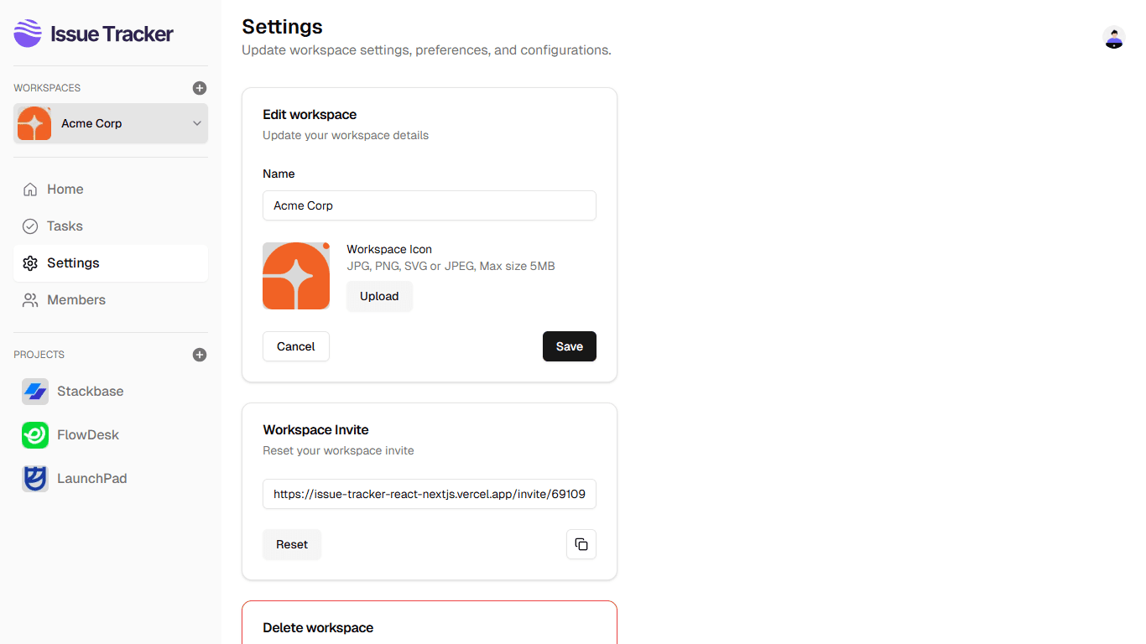Click the plus icon beside WORKSPACES

(x=199, y=87)
